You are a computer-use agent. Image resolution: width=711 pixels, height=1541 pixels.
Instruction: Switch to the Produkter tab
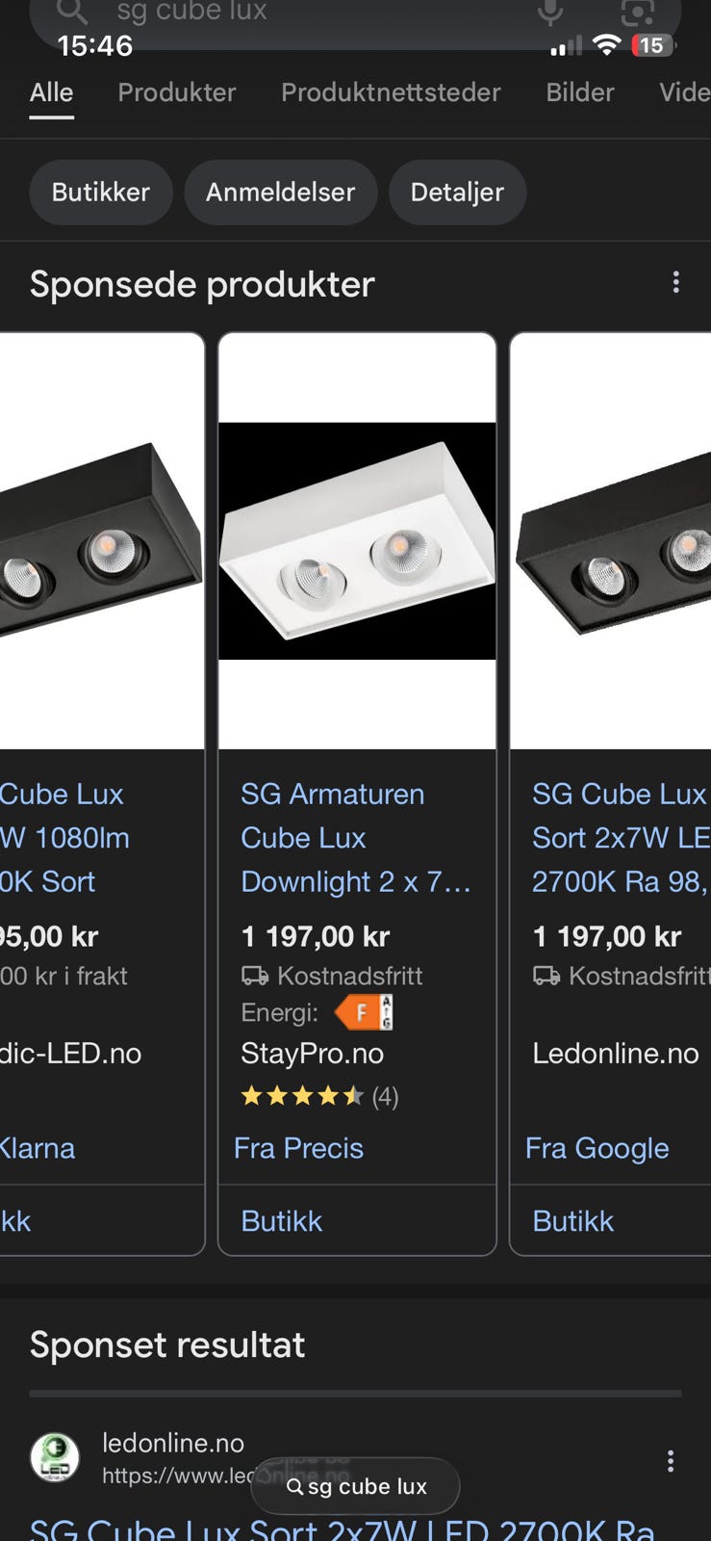point(176,92)
